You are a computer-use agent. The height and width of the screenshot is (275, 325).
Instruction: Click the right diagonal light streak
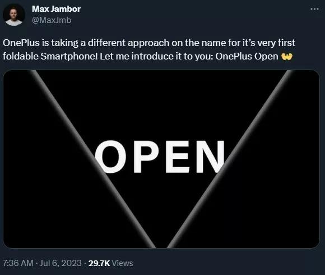tap(230, 159)
